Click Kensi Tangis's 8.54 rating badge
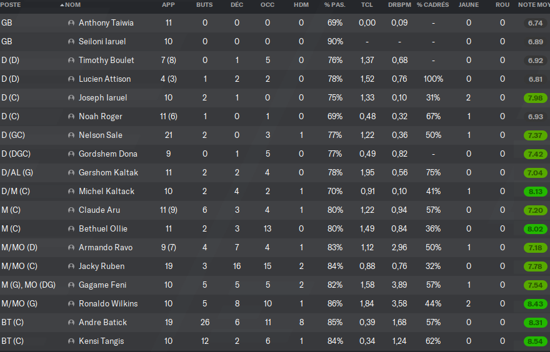The height and width of the screenshot is (352, 550). (534, 341)
